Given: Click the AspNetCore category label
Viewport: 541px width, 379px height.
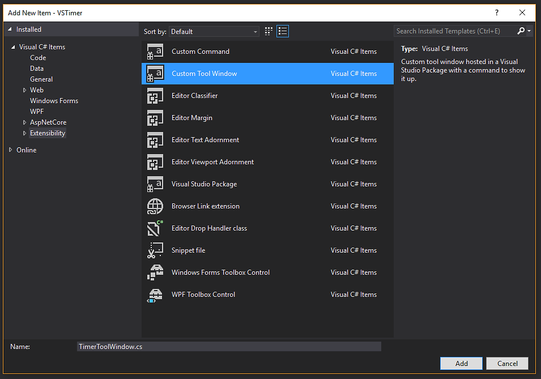Looking at the screenshot, I should (x=48, y=122).
